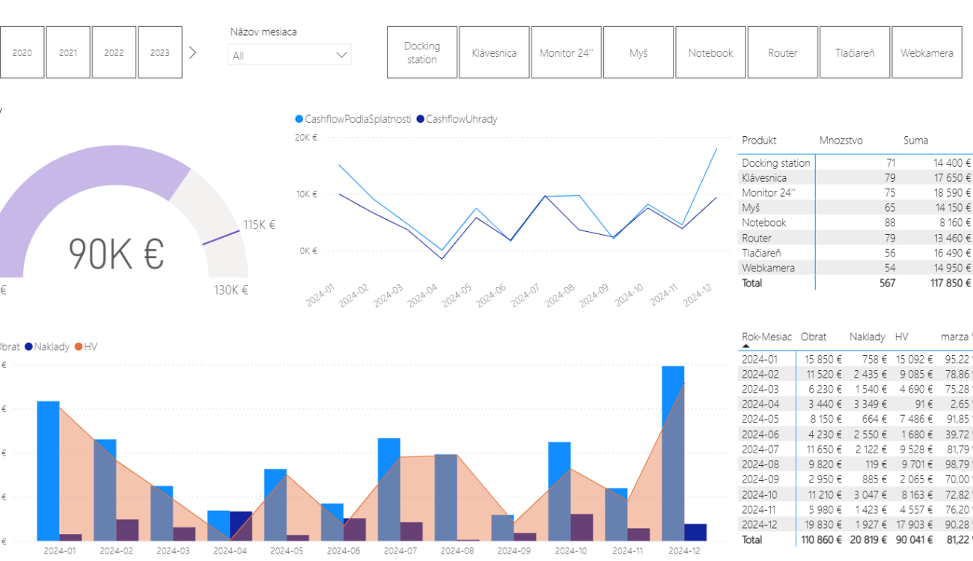Click the 90 041 € total HV cell

(915, 539)
